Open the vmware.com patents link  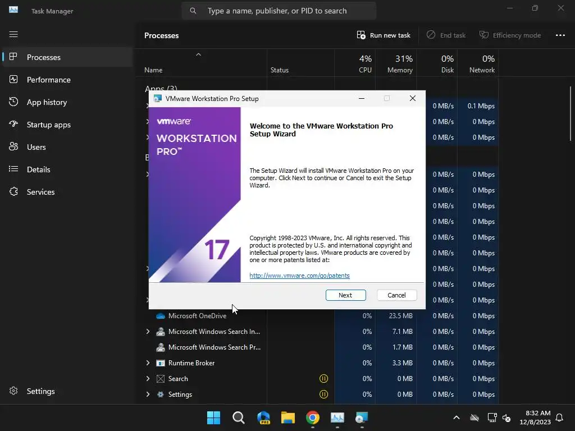300,276
